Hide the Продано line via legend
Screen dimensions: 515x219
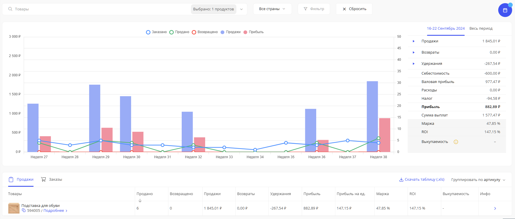[x=179, y=32]
